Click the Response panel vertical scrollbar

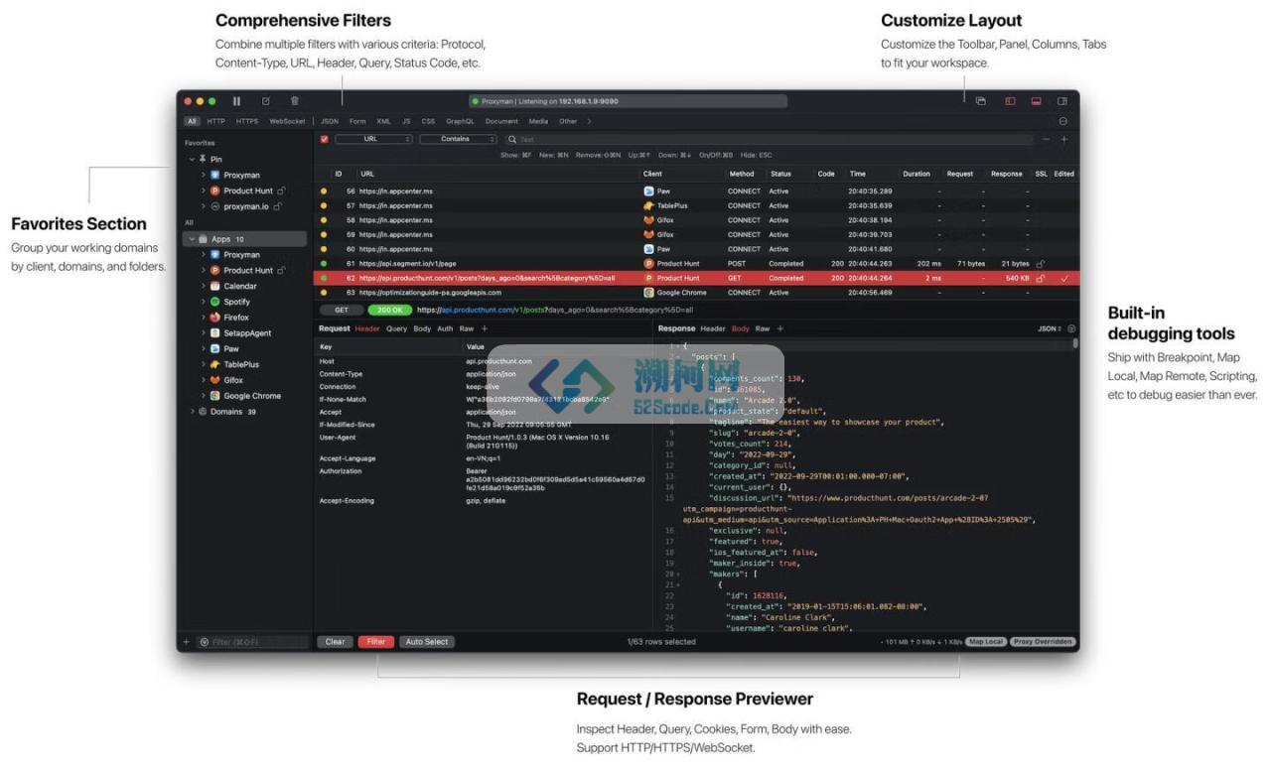click(1075, 343)
